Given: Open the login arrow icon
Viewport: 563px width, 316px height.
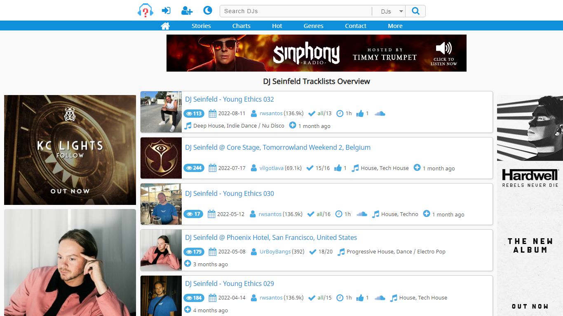Looking at the screenshot, I should [x=166, y=11].
